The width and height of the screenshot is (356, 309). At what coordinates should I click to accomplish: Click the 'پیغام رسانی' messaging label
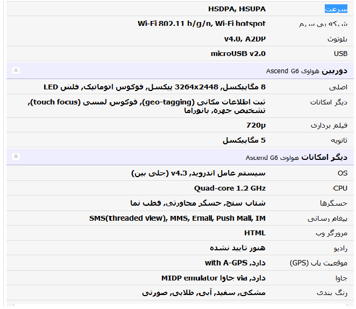pyautogui.click(x=327, y=219)
